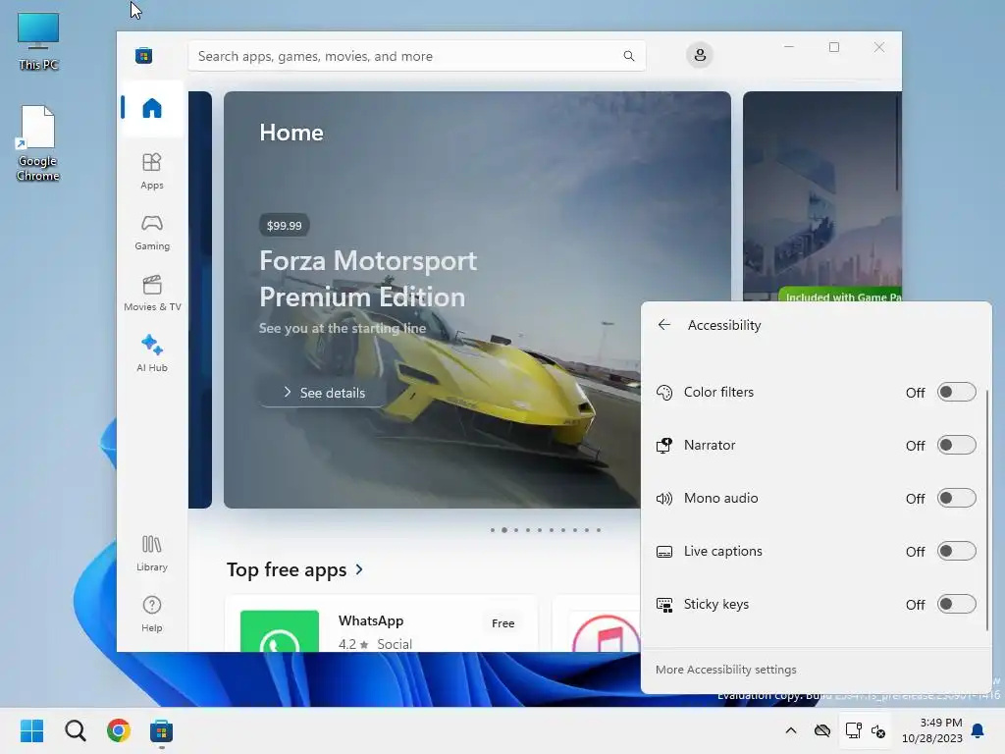Click the Microsoft Store logo icon
The image size is (1005, 754).
(143, 56)
